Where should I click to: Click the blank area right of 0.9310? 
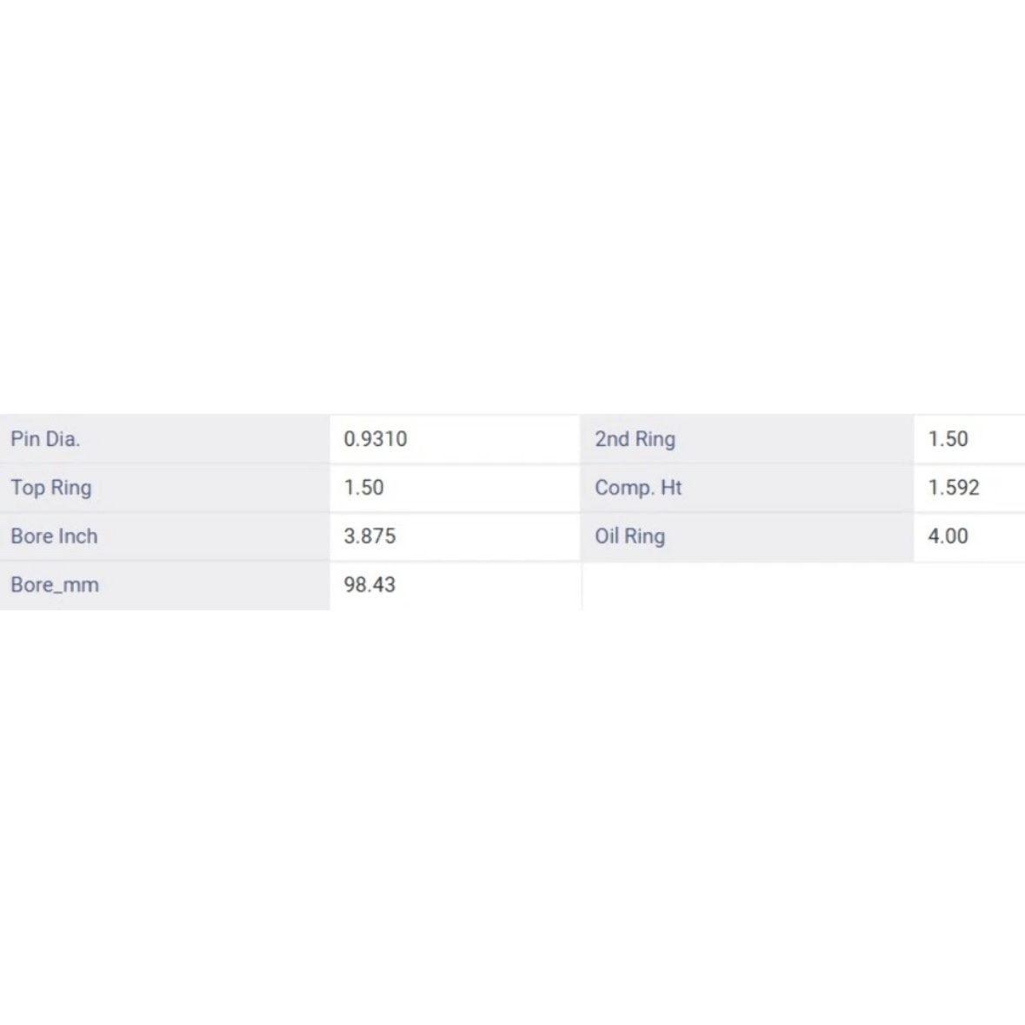(x=494, y=439)
